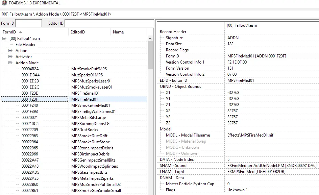Select record 00022A47 MPSGenImpactSmallBits
This screenshot has width=319, height=195.
click(x=74, y=160)
